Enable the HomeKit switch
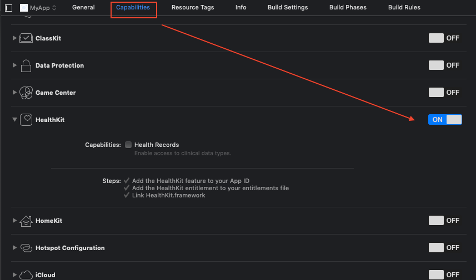Screen dimensions: 476x280 coord(444,221)
